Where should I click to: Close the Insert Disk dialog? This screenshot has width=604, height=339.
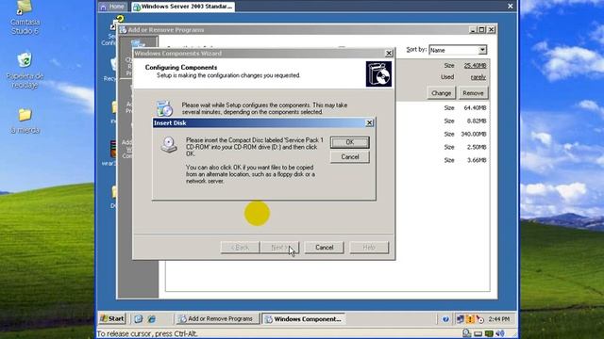(x=369, y=122)
